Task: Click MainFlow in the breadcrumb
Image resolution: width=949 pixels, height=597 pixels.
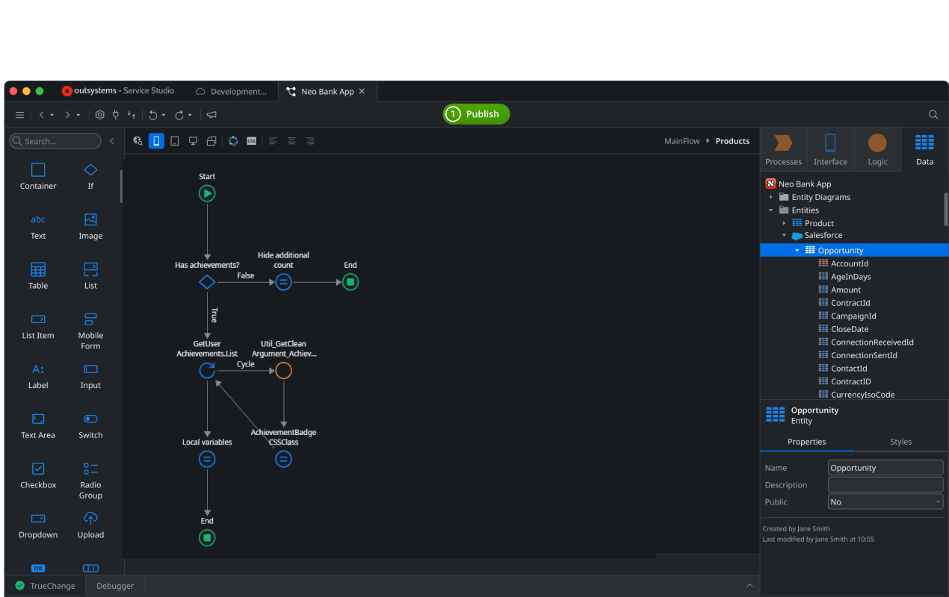Action: pos(682,141)
